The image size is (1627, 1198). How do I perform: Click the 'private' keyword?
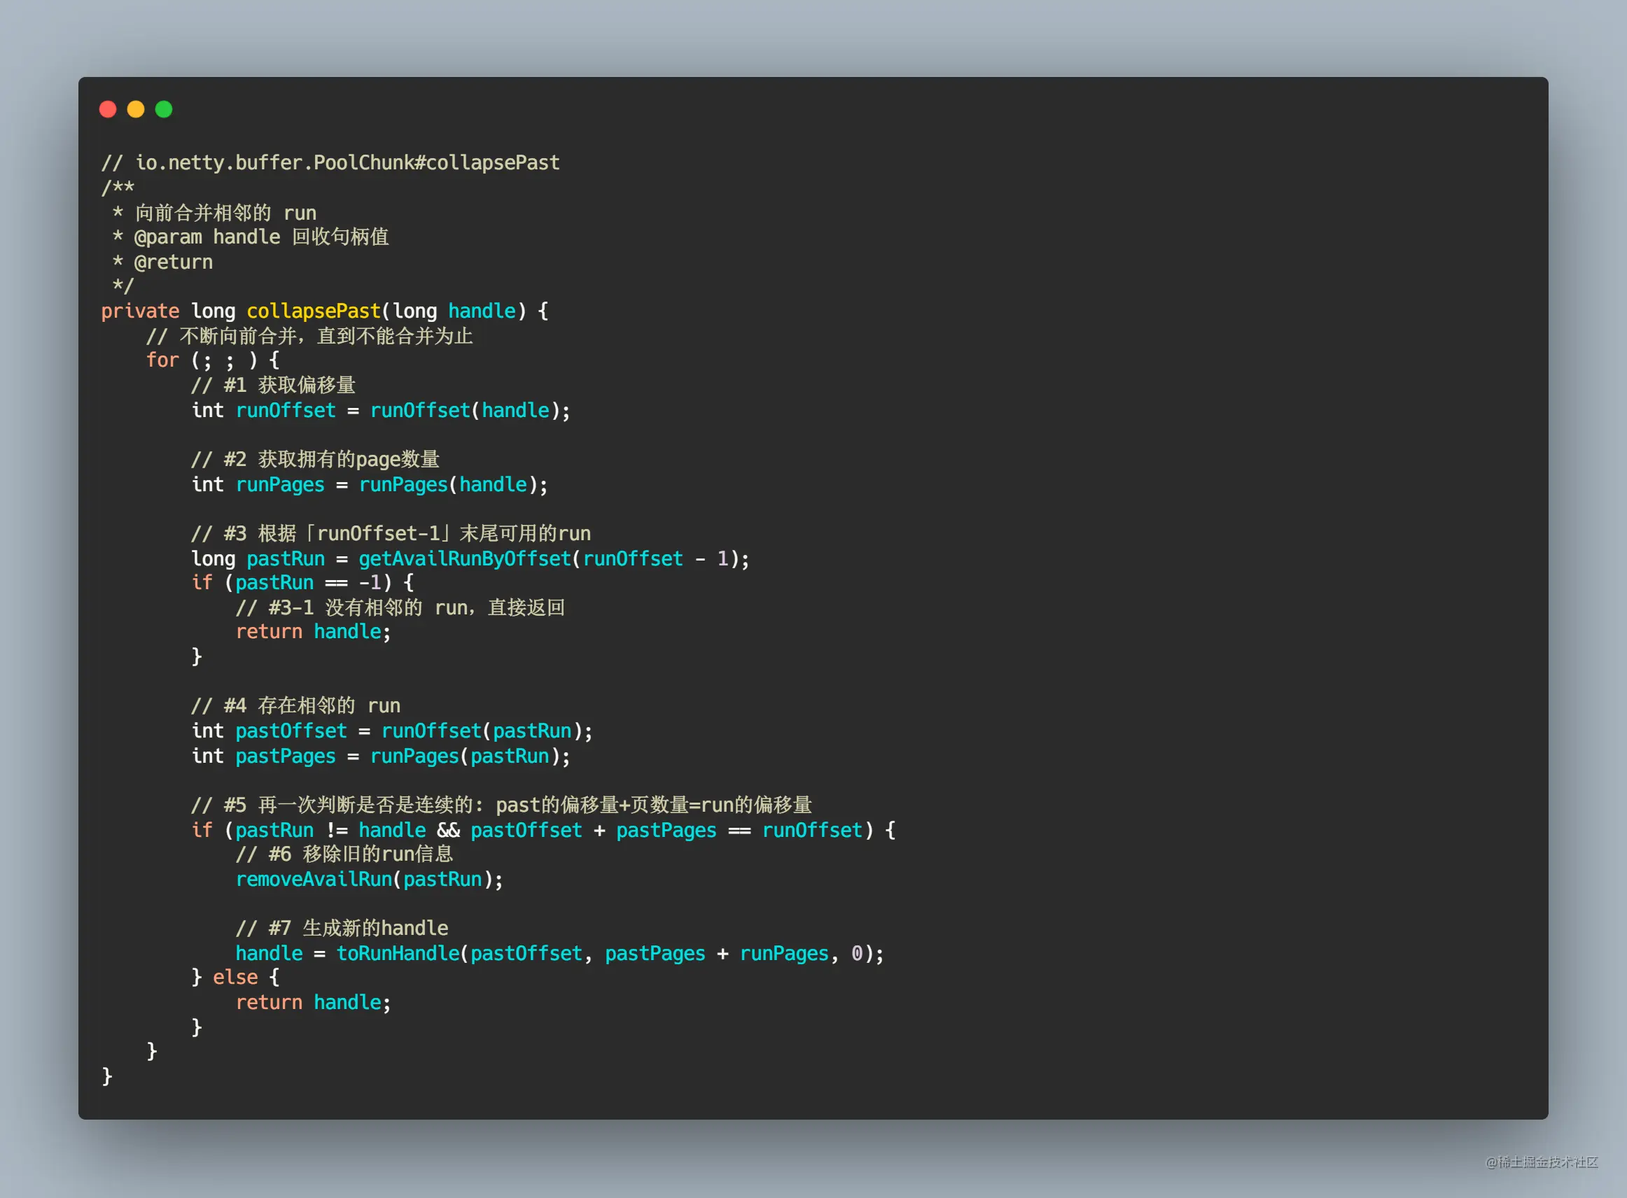[140, 311]
